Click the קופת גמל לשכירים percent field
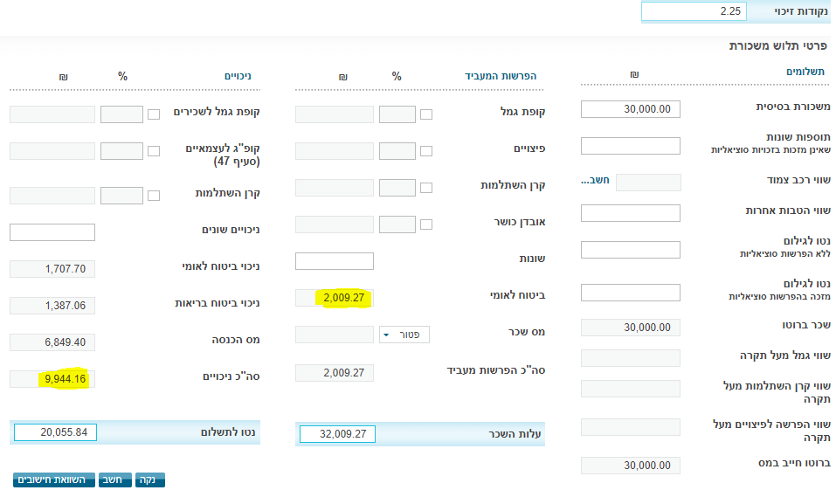 coord(121,114)
